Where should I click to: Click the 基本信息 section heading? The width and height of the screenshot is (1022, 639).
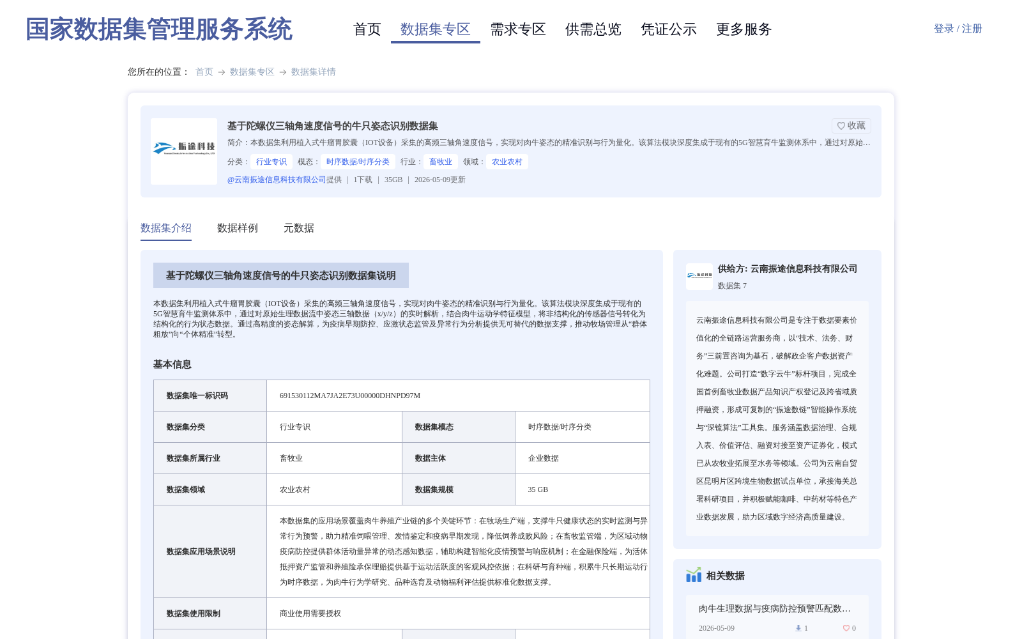click(x=172, y=364)
